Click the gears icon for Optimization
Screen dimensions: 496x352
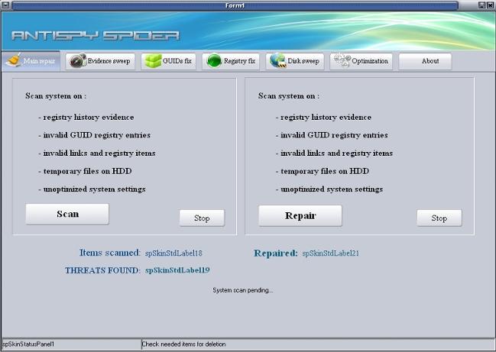pos(342,61)
